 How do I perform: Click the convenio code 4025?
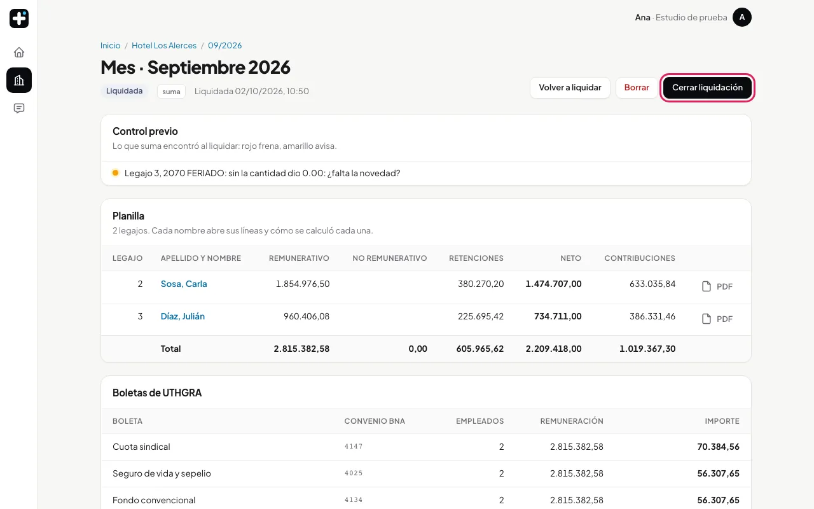(354, 473)
